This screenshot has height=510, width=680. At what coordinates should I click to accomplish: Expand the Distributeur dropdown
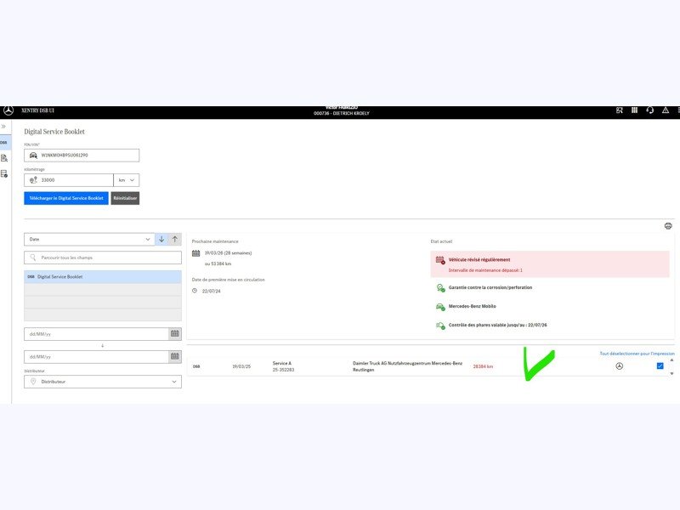102,382
